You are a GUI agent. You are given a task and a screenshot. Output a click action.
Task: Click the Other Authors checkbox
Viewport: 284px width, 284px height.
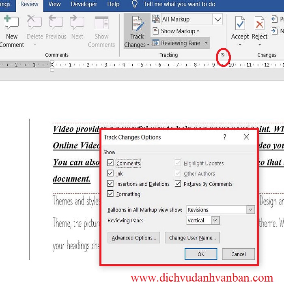coord(178,173)
